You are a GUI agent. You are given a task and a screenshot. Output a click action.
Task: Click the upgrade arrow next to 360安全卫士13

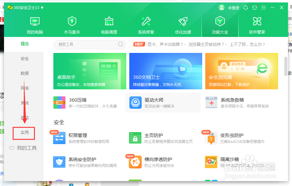pyautogui.click(x=42, y=7)
